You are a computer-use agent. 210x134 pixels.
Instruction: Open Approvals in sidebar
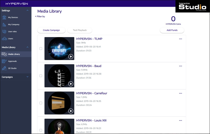click(16, 61)
